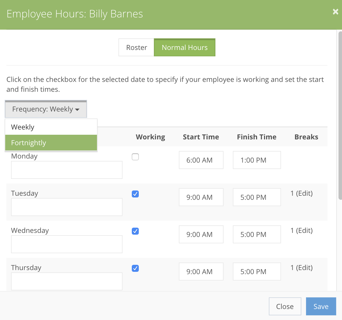This screenshot has height=320, width=342.
Task: Disable working status for Tuesday
Action: pos(135,194)
